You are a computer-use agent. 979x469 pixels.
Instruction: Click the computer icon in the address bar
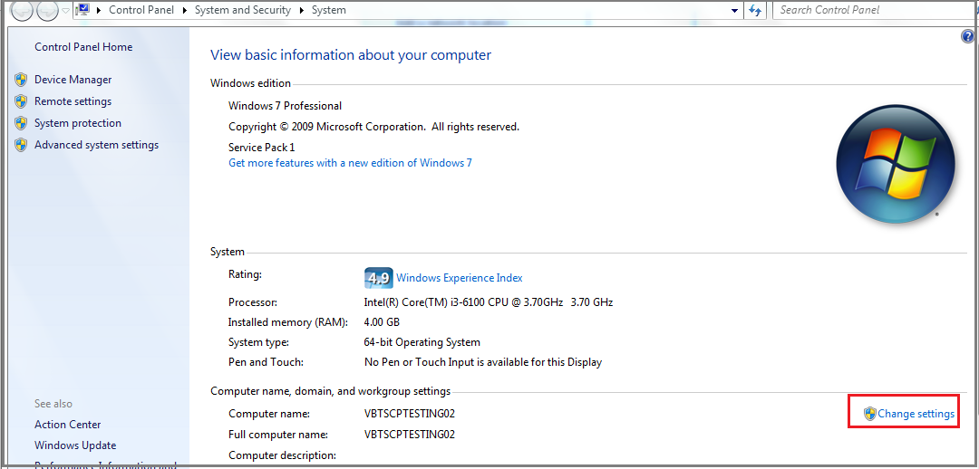83,10
